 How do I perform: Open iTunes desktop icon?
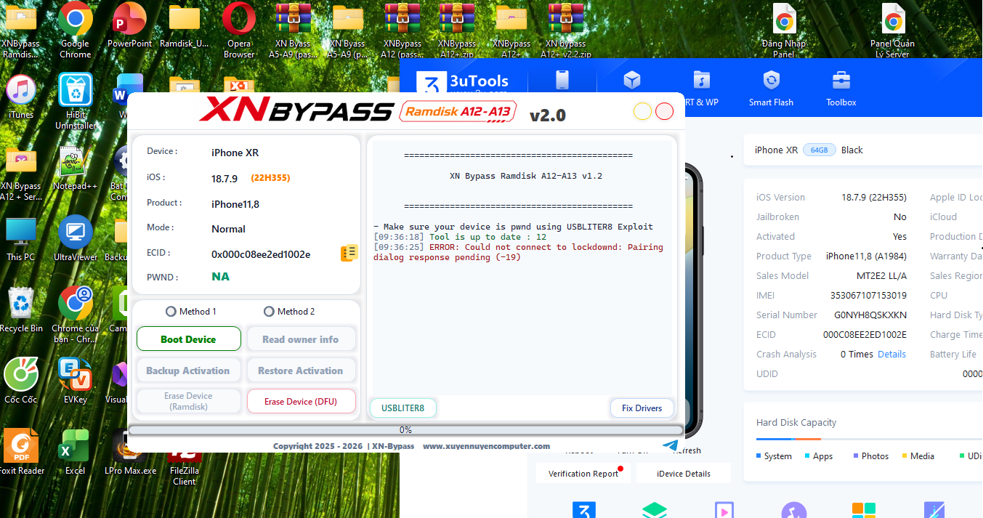coord(21,97)
